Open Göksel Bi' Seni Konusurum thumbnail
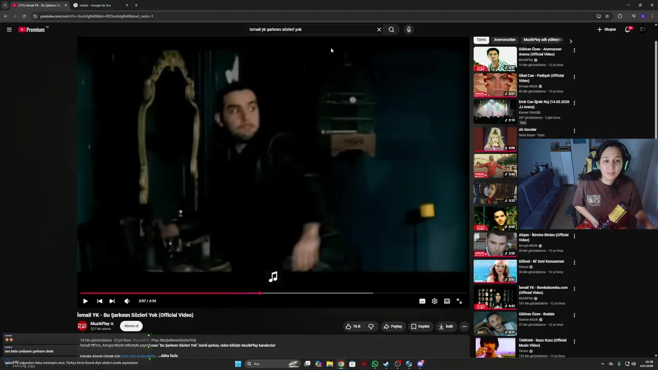The height and width of the screenshot is (370, 658). (x=495, y=271)
